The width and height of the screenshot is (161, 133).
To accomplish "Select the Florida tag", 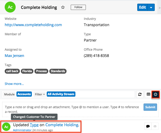I will click(27, 71).
